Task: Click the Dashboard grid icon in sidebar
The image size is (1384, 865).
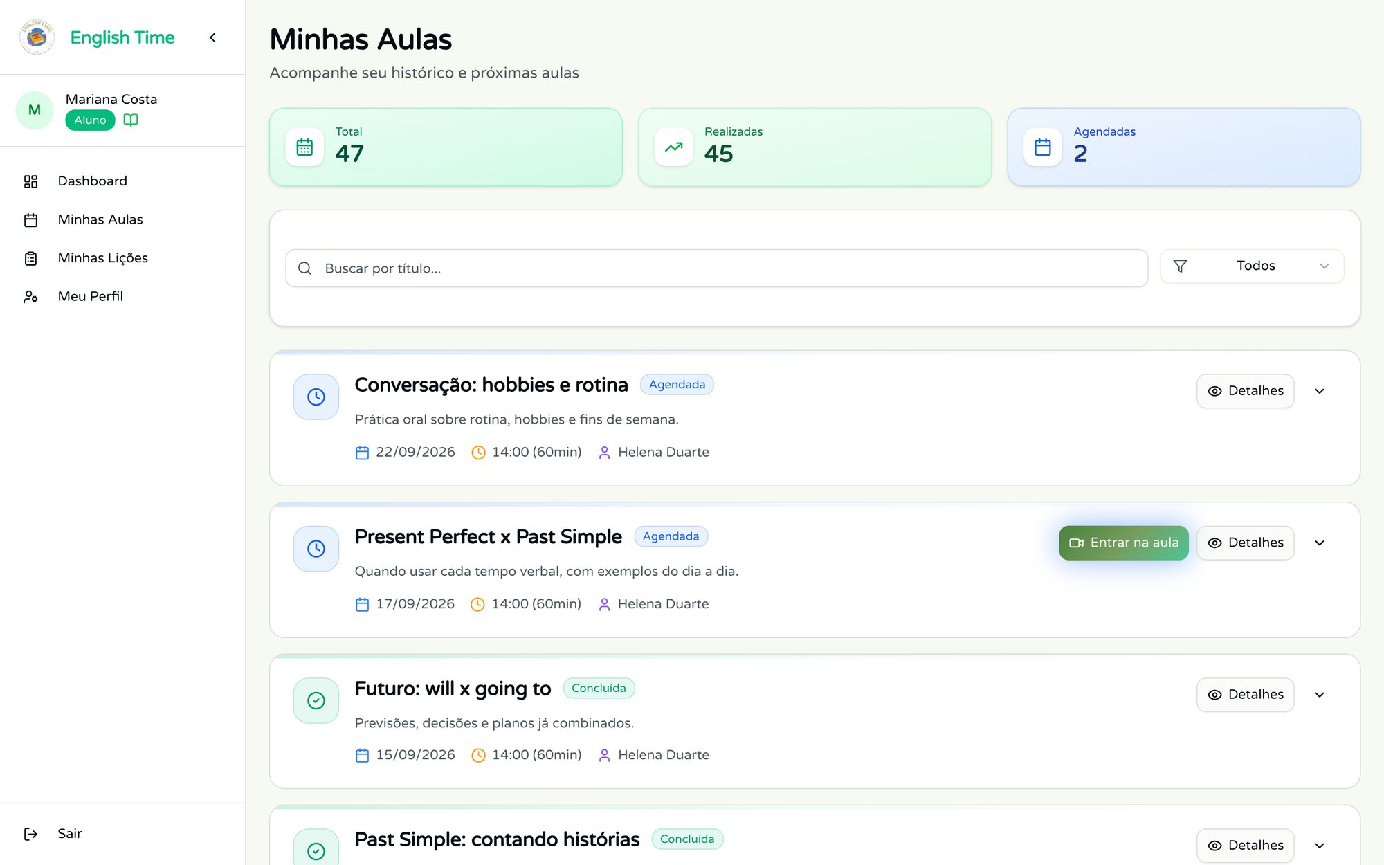Action: coord(30,181)
